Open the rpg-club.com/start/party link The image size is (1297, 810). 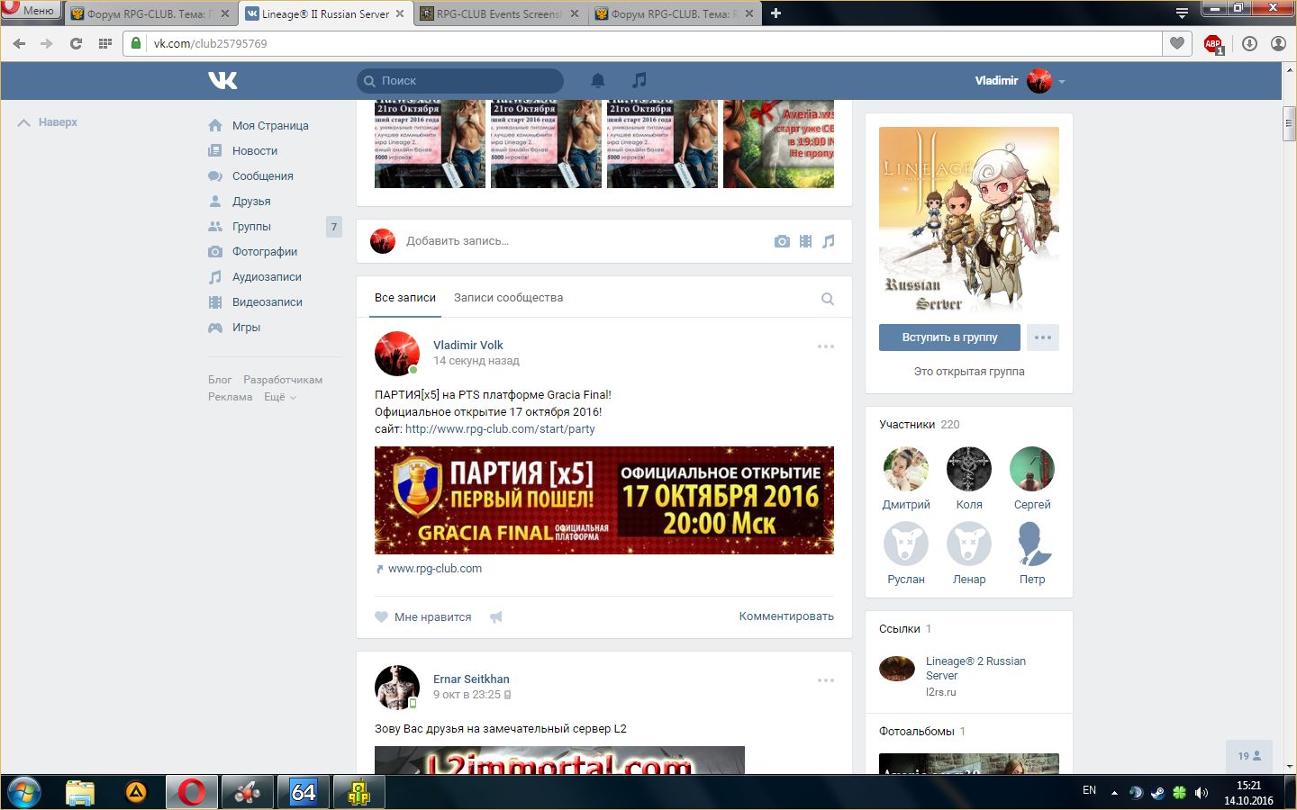point(500,429)
